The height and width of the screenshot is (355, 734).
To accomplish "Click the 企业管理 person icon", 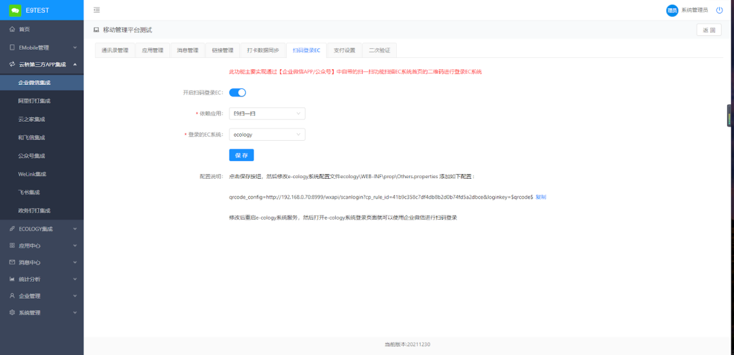I will click(x=12, y=296).
